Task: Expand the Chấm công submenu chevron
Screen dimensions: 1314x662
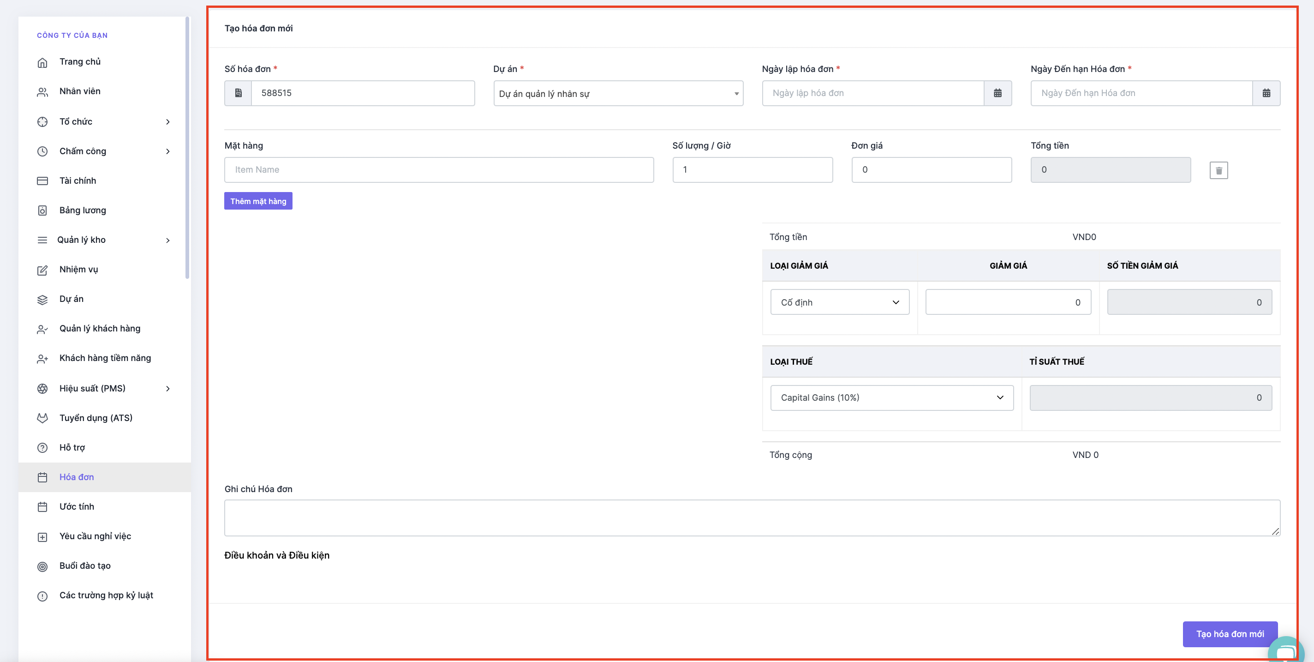Action: (168, 151)
